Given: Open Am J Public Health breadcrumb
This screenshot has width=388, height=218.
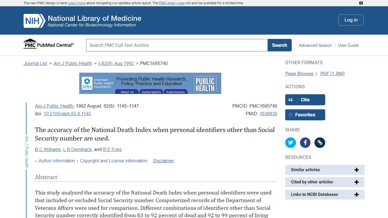Looking at the screenshot, I should pyautogui.click(x=73, y=63).
